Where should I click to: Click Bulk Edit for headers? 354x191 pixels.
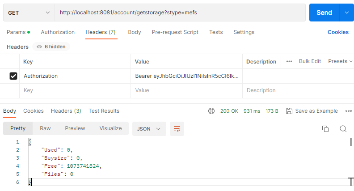310,61
